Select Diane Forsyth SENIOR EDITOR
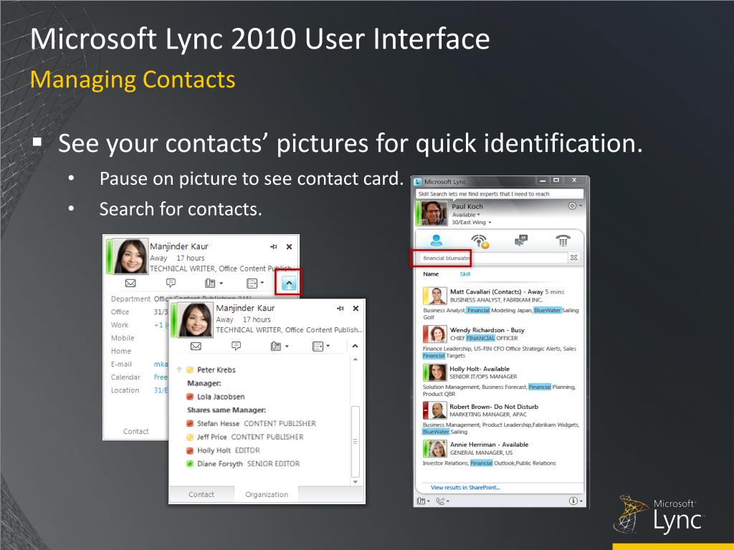This screenshot has height=550, width=734. 243,464
